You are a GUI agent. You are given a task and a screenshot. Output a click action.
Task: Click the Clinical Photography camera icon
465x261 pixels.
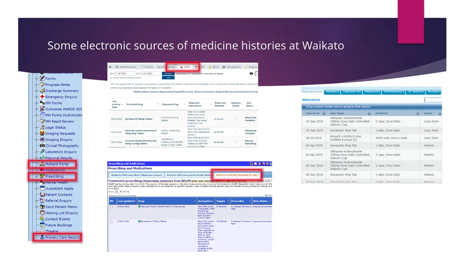(42, 146)
